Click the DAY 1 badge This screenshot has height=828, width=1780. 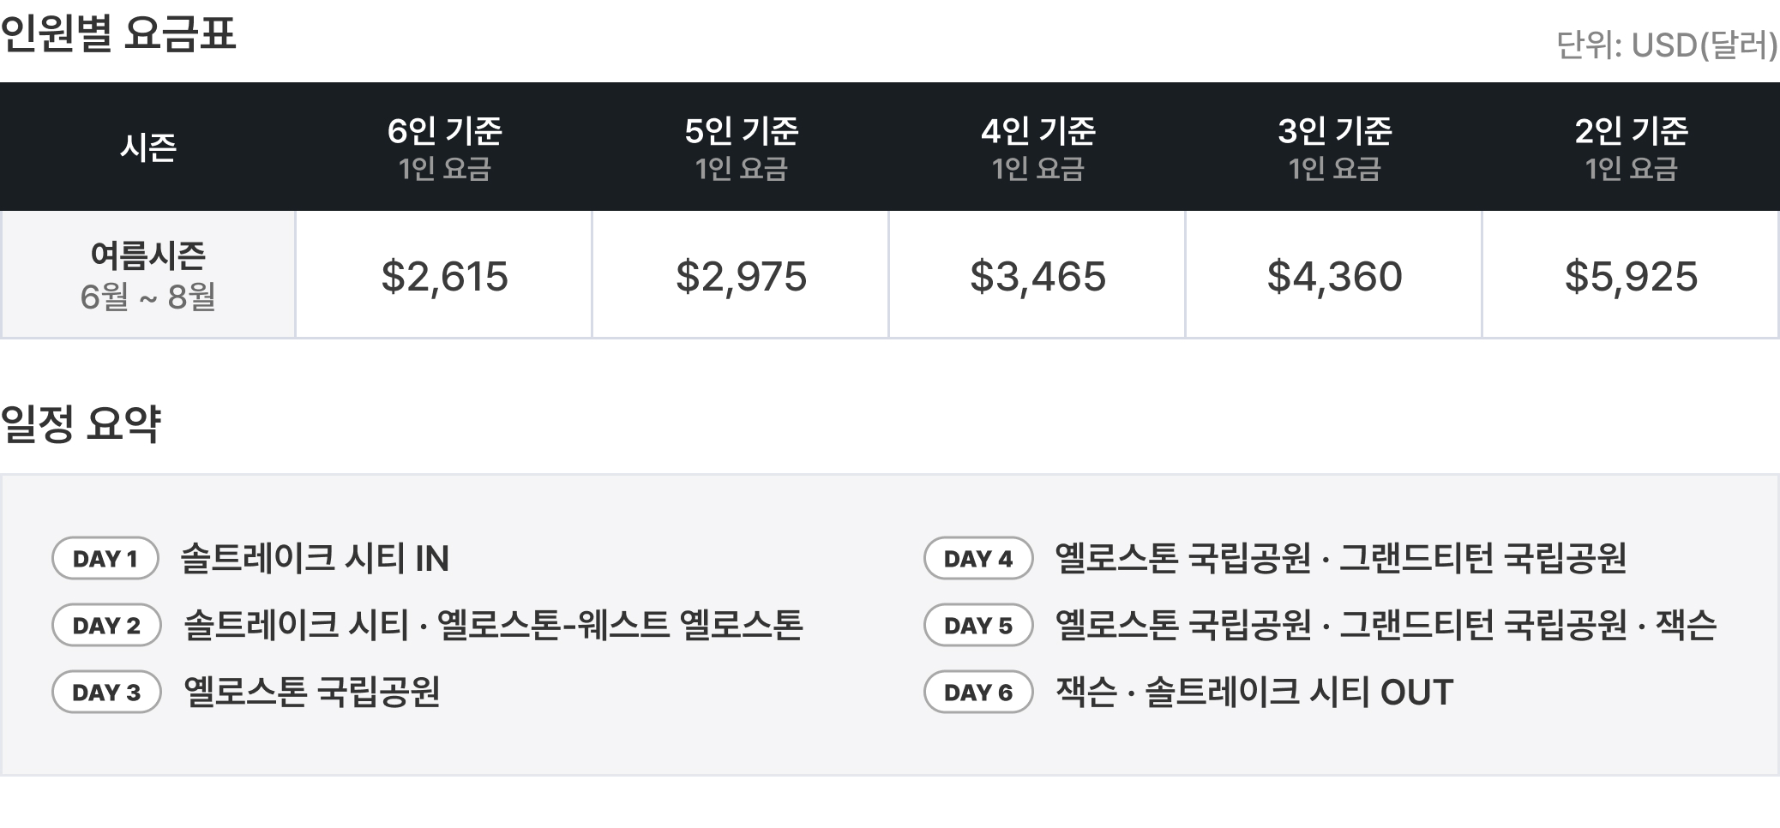pyautogui.click(x=105, y=559)
